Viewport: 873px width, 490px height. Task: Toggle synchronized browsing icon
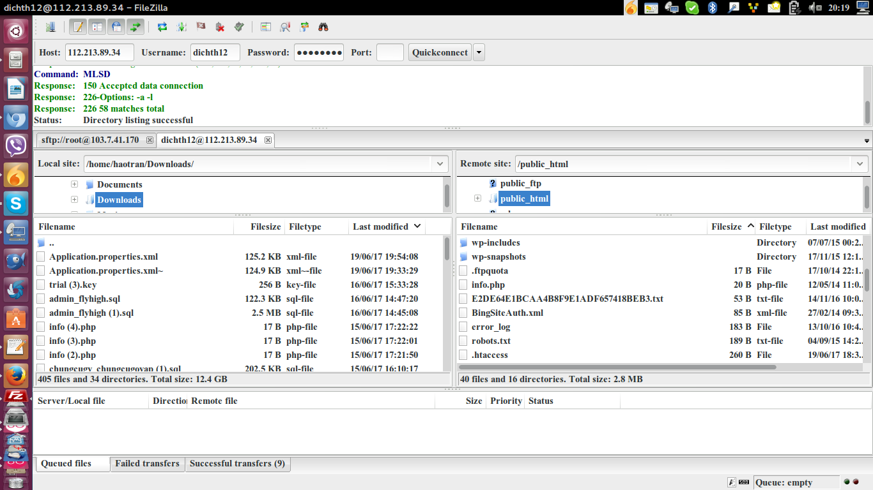click(304, 27)
